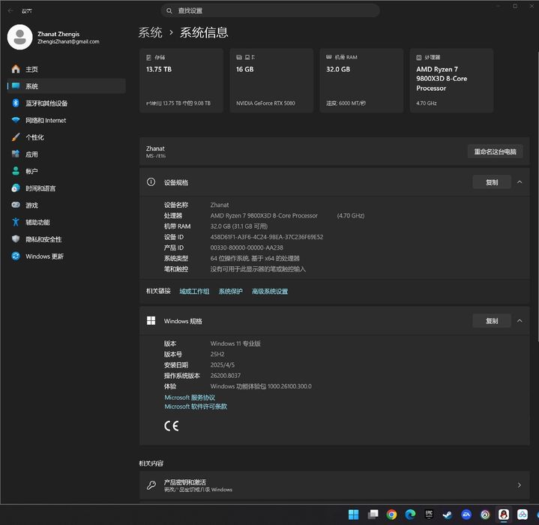Open the 32.0 GB RAM tile
This screenshot has width=539, height=525.
click(x=361, y=80)
